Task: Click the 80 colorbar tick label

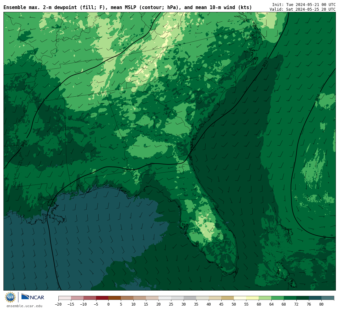Action: pyautogui.click(x=322, y=304)
